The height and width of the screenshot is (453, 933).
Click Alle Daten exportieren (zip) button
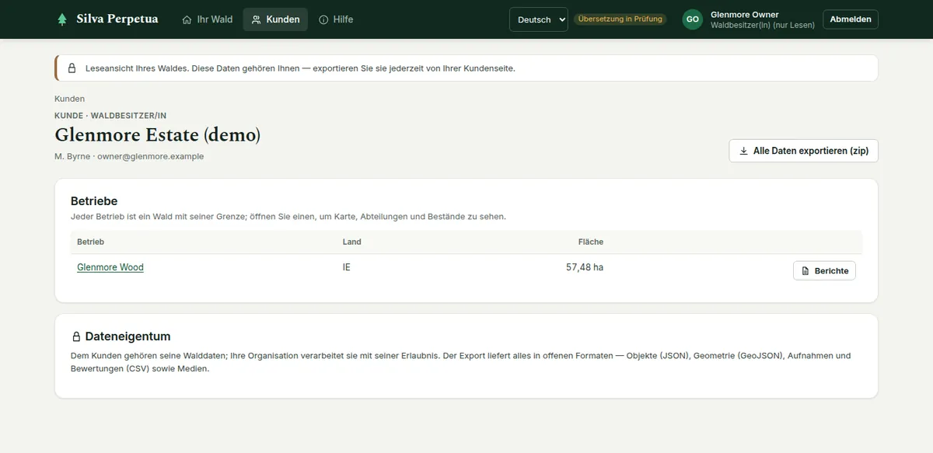coord(803,151)
